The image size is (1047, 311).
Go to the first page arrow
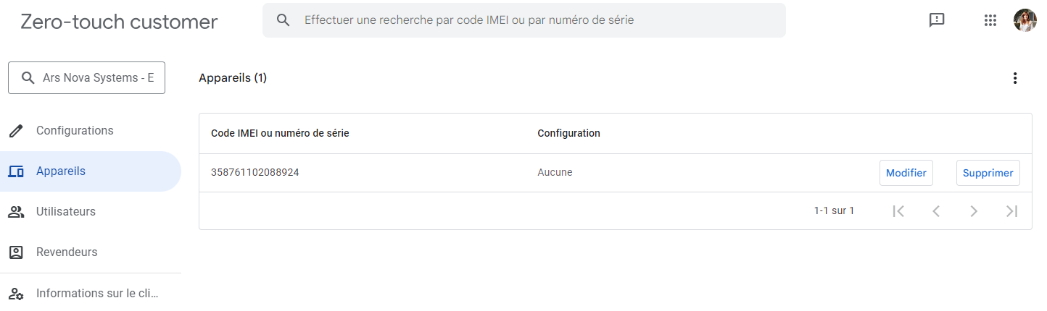(x=898, y=211)
